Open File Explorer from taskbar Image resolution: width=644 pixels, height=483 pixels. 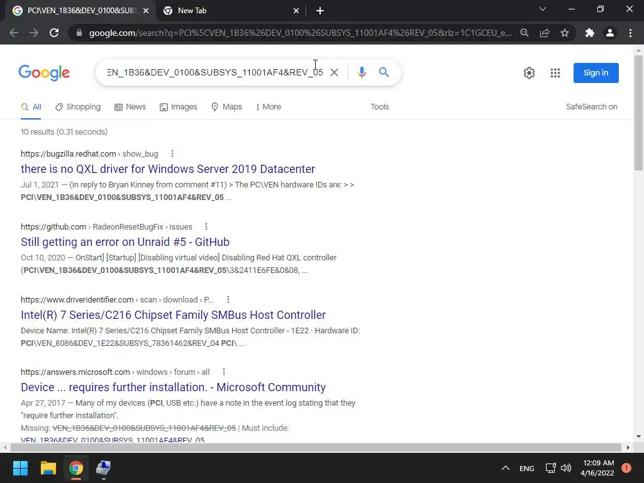coord(48,468)
